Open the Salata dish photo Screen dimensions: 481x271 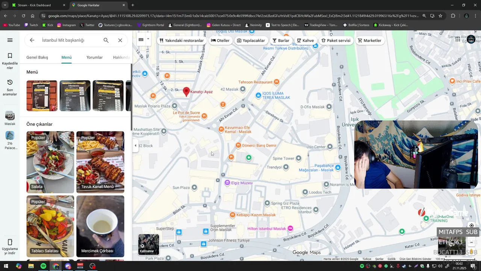[x=50, y=162]
